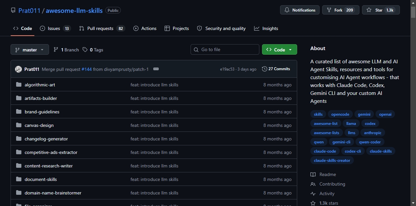
Task: Select the qwen-coder topic tag
Action: pyautogui.click(x=370, y=142)
